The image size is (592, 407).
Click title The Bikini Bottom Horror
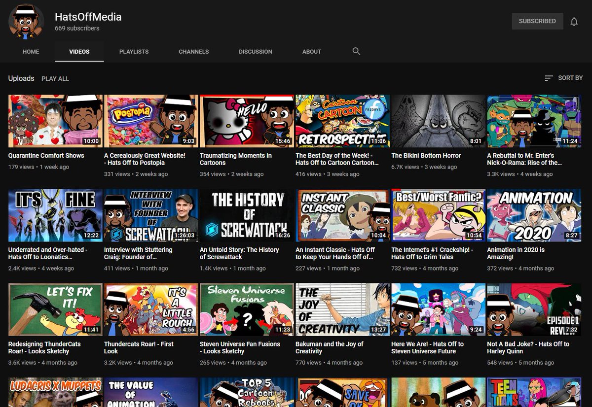(x=426, y=156)
